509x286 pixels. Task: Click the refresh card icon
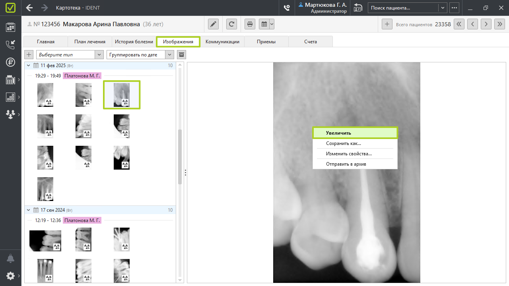(x=231, y=24)
